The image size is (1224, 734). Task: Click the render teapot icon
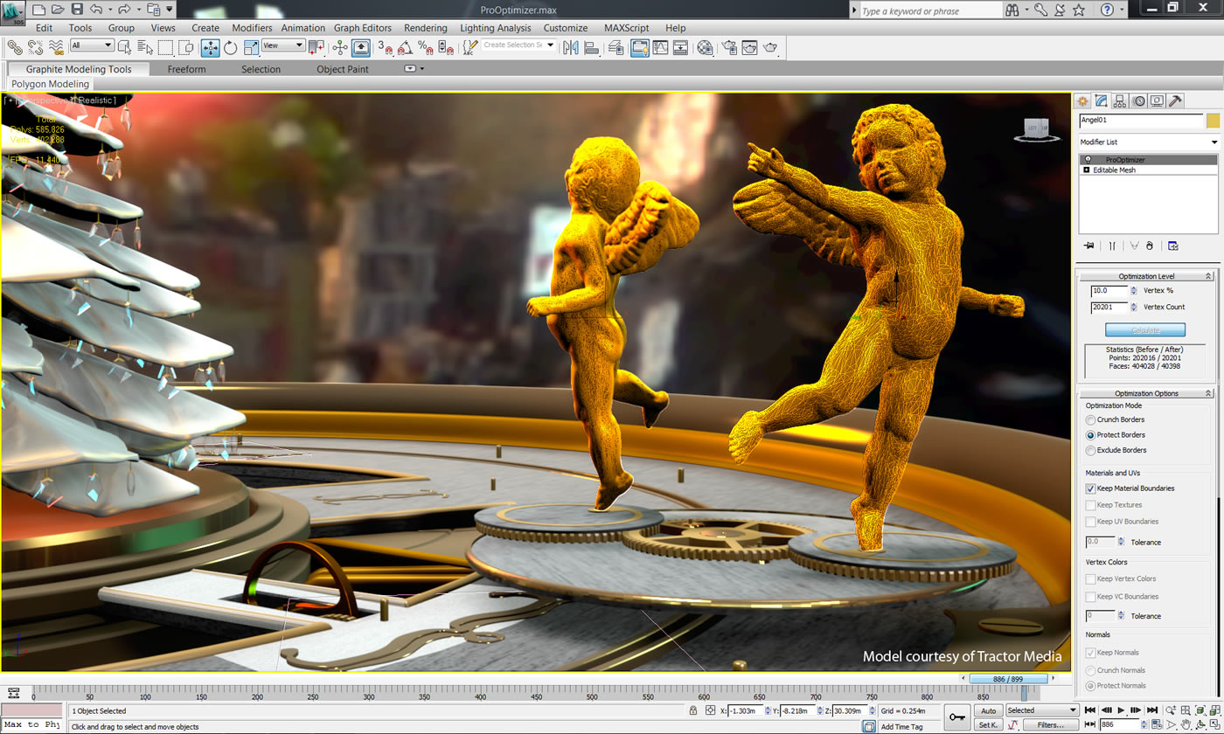[x=770, y=47]
